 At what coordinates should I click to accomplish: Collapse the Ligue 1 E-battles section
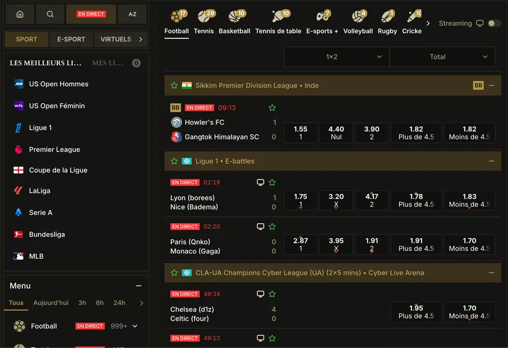tap(491, 161)
